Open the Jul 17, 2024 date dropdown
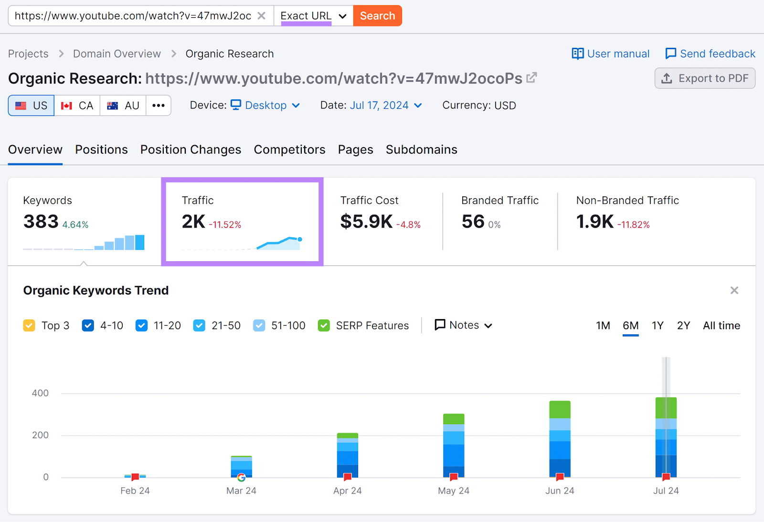The height and width of the screenshot is (522, 764). tap(386, 105)
